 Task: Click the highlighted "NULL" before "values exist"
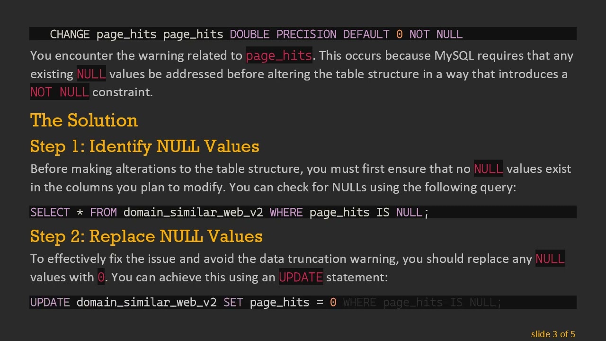pos(488,169)
